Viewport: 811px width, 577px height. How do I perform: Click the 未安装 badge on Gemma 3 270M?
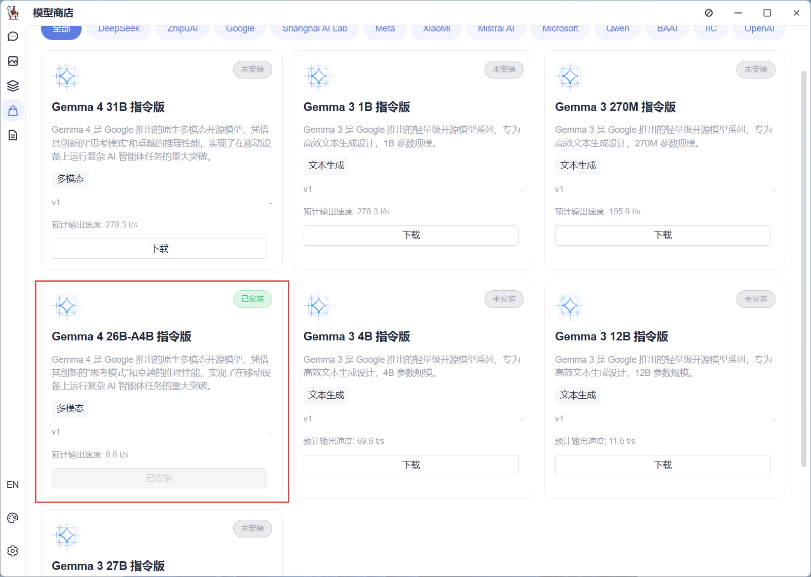756,69
